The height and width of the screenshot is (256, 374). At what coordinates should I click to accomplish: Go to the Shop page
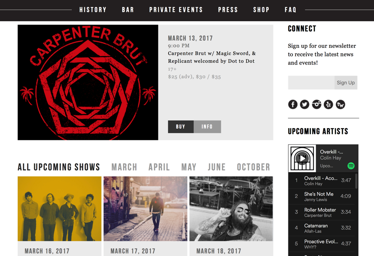click(x=261, y=10)
